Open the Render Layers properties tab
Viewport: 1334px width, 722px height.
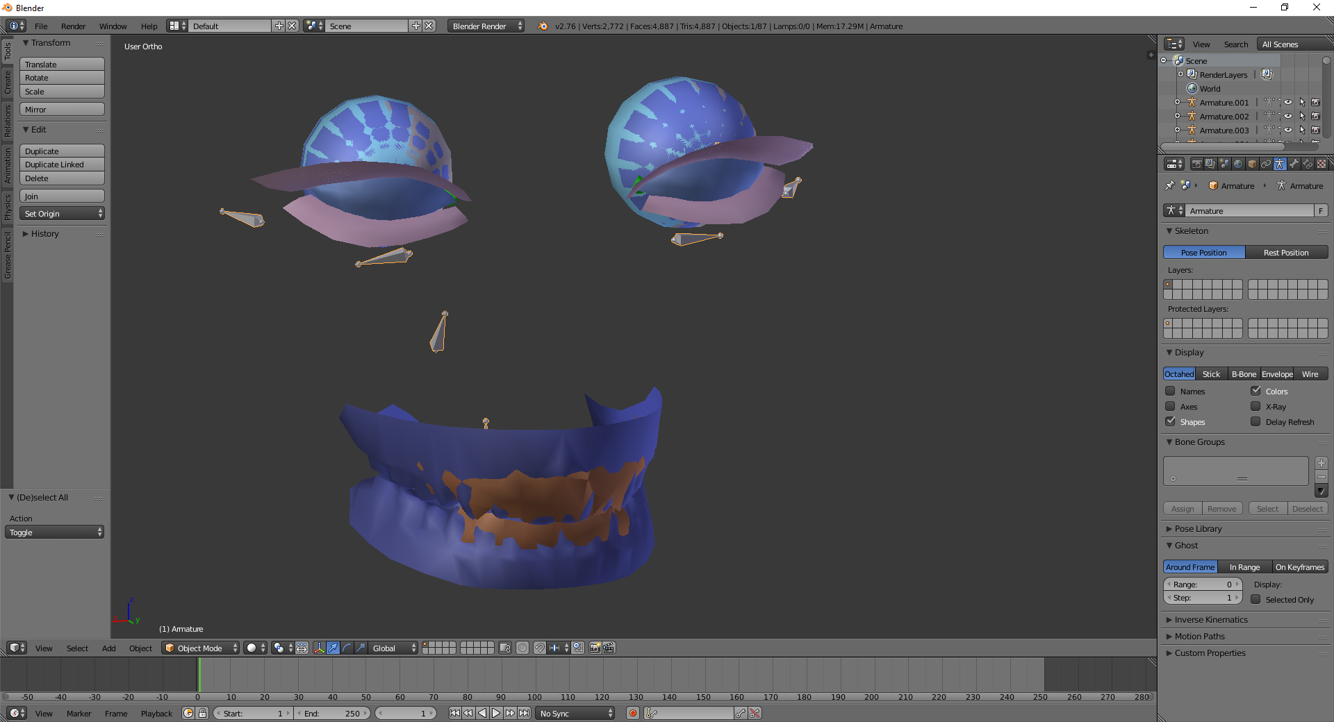click(1210, 164)
